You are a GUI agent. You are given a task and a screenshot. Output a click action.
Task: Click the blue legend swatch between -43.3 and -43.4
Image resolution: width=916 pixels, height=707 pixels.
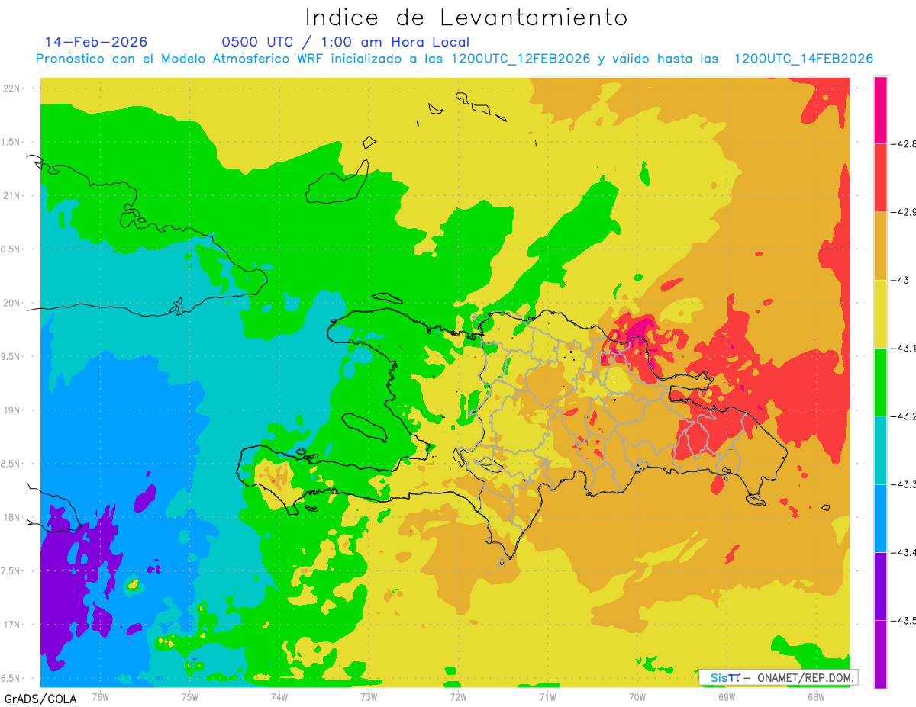pos(880,518)
